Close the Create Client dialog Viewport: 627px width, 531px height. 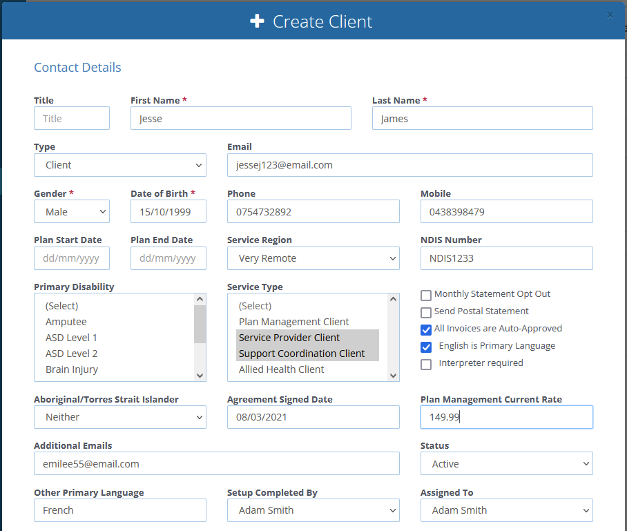(x=610, y=15)
